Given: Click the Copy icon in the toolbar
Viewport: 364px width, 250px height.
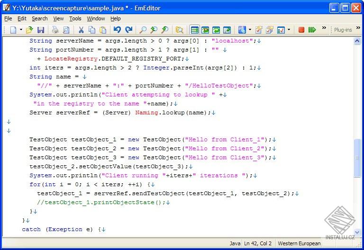Looking at the screenshot, I should pyautogui.click(x=92, y=30).
